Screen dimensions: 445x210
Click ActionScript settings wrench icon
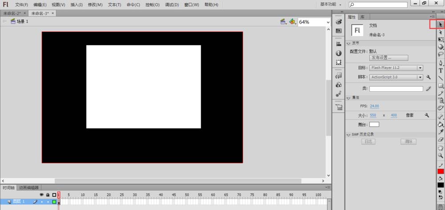point(429,77)
